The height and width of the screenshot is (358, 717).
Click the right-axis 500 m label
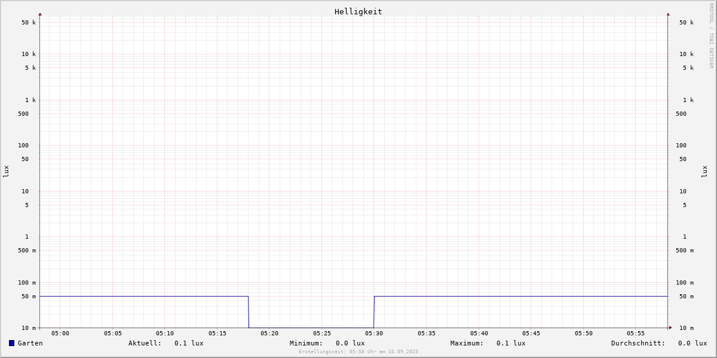point(685,251)
